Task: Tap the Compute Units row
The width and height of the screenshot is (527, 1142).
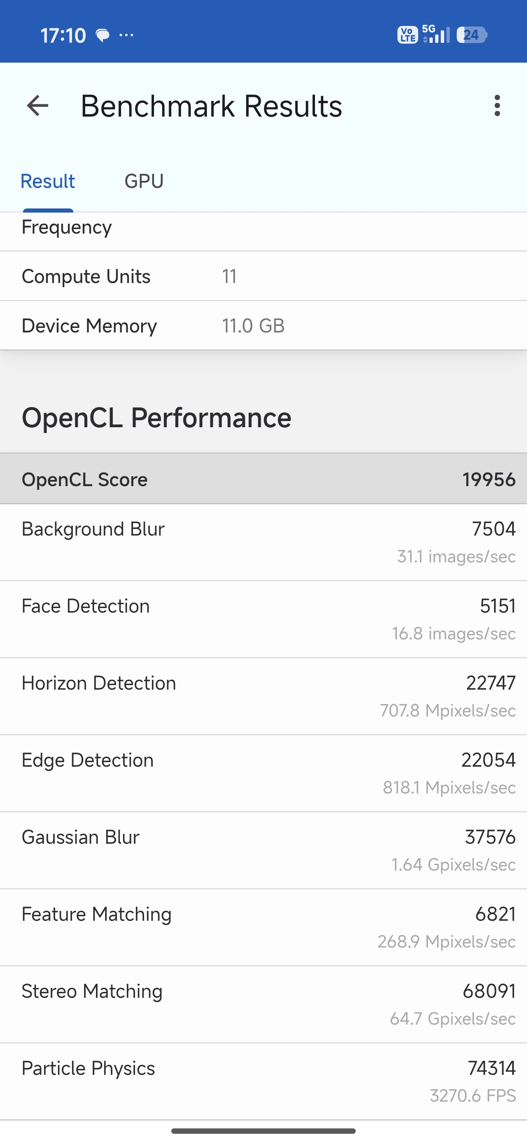Action: coord(263,276)
